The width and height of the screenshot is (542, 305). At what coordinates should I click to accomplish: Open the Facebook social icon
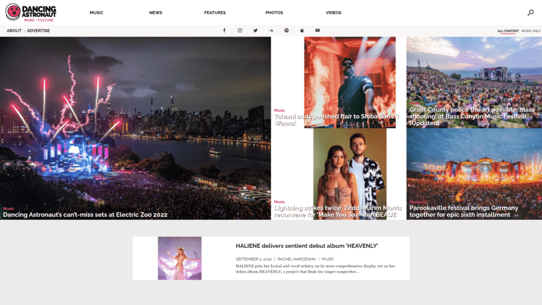(224, 30)
